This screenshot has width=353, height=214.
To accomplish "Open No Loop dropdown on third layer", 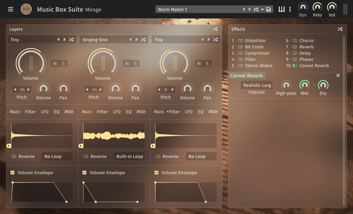I will [201, 156].
